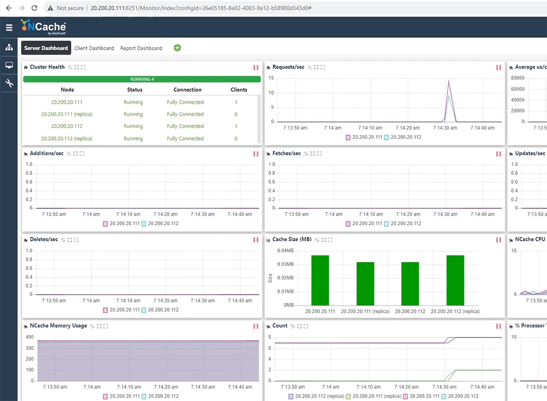Open the cluster topology sidebar icon
This screenshot has height=401, width=547.
9,47
